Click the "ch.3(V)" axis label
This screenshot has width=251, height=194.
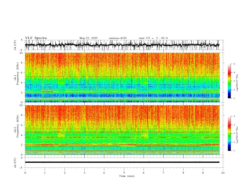pos(15,163)
